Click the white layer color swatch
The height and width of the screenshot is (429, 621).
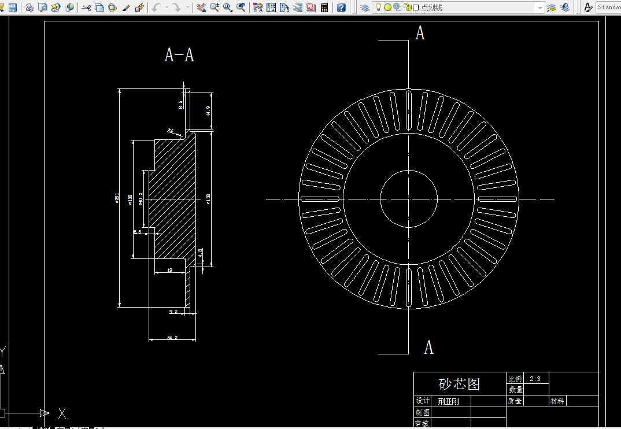click(416, 8)
